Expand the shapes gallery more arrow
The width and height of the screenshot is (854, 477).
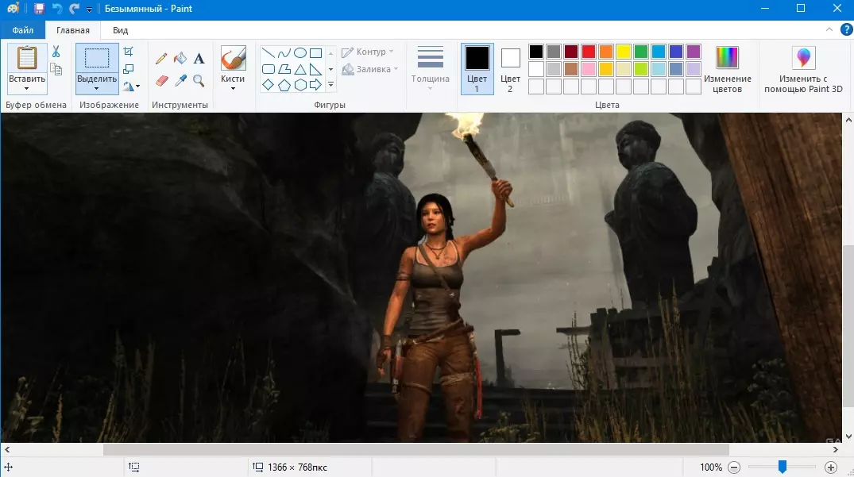pyautogui.click(x=330, y=84)
